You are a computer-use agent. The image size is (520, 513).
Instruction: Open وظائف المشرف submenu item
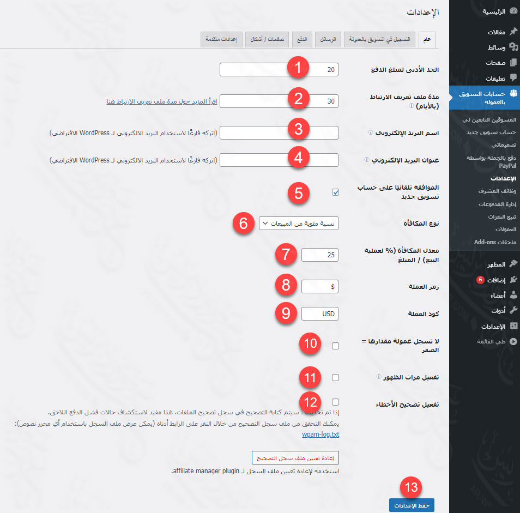click(497, 191)
